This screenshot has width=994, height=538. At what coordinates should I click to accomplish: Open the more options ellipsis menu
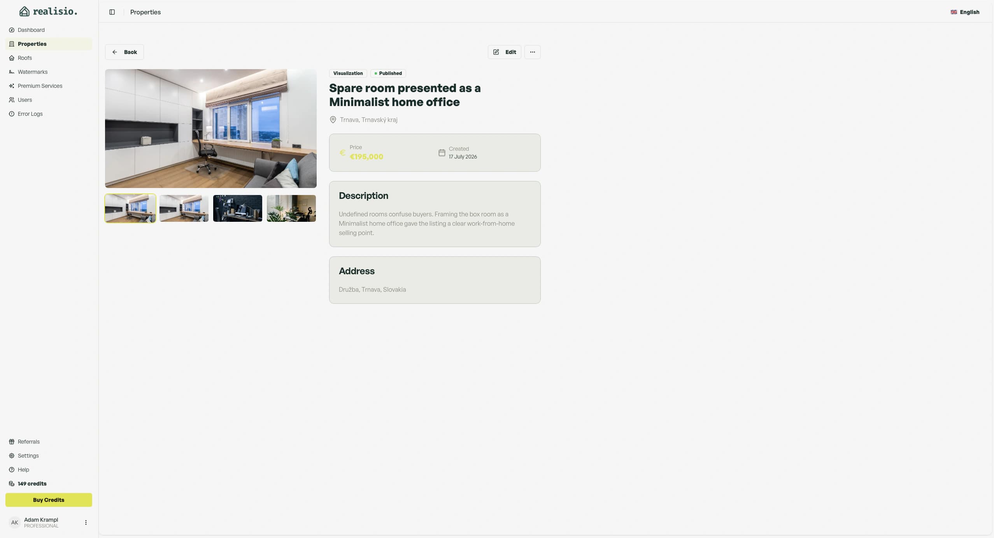pyautogui.click(x=533, y=52)
